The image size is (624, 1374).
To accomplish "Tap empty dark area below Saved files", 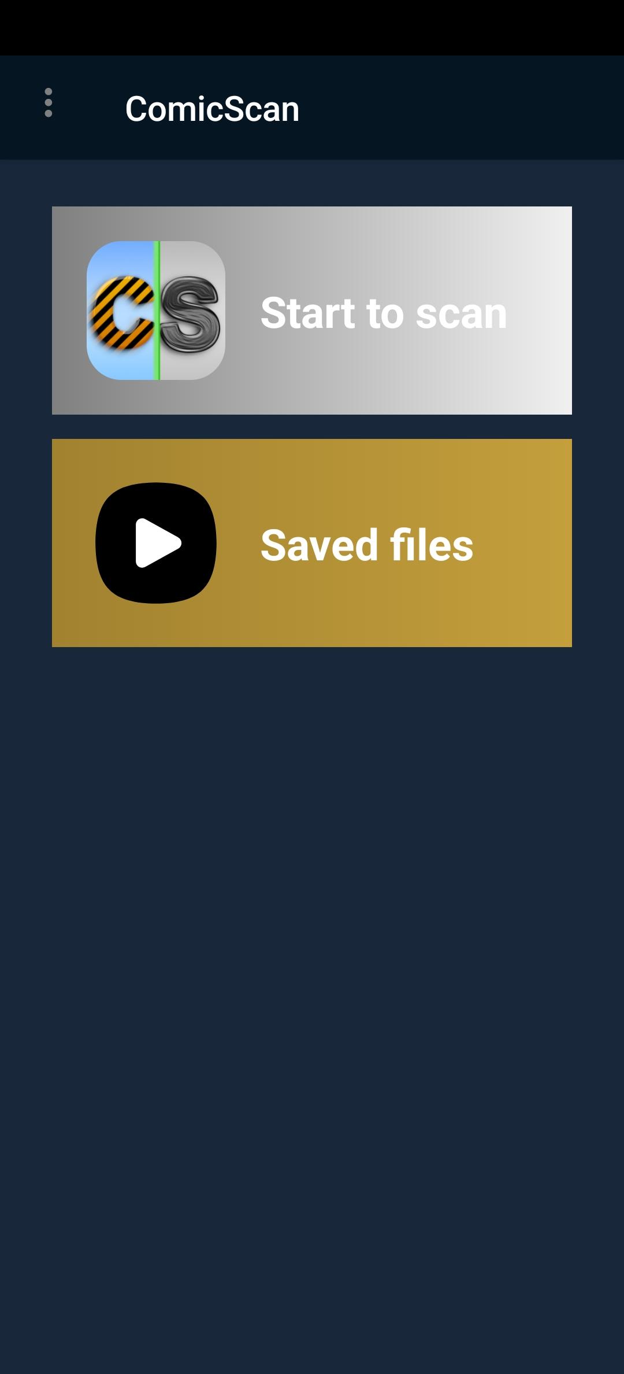I will pyautogui.click(x=312, y=983).
